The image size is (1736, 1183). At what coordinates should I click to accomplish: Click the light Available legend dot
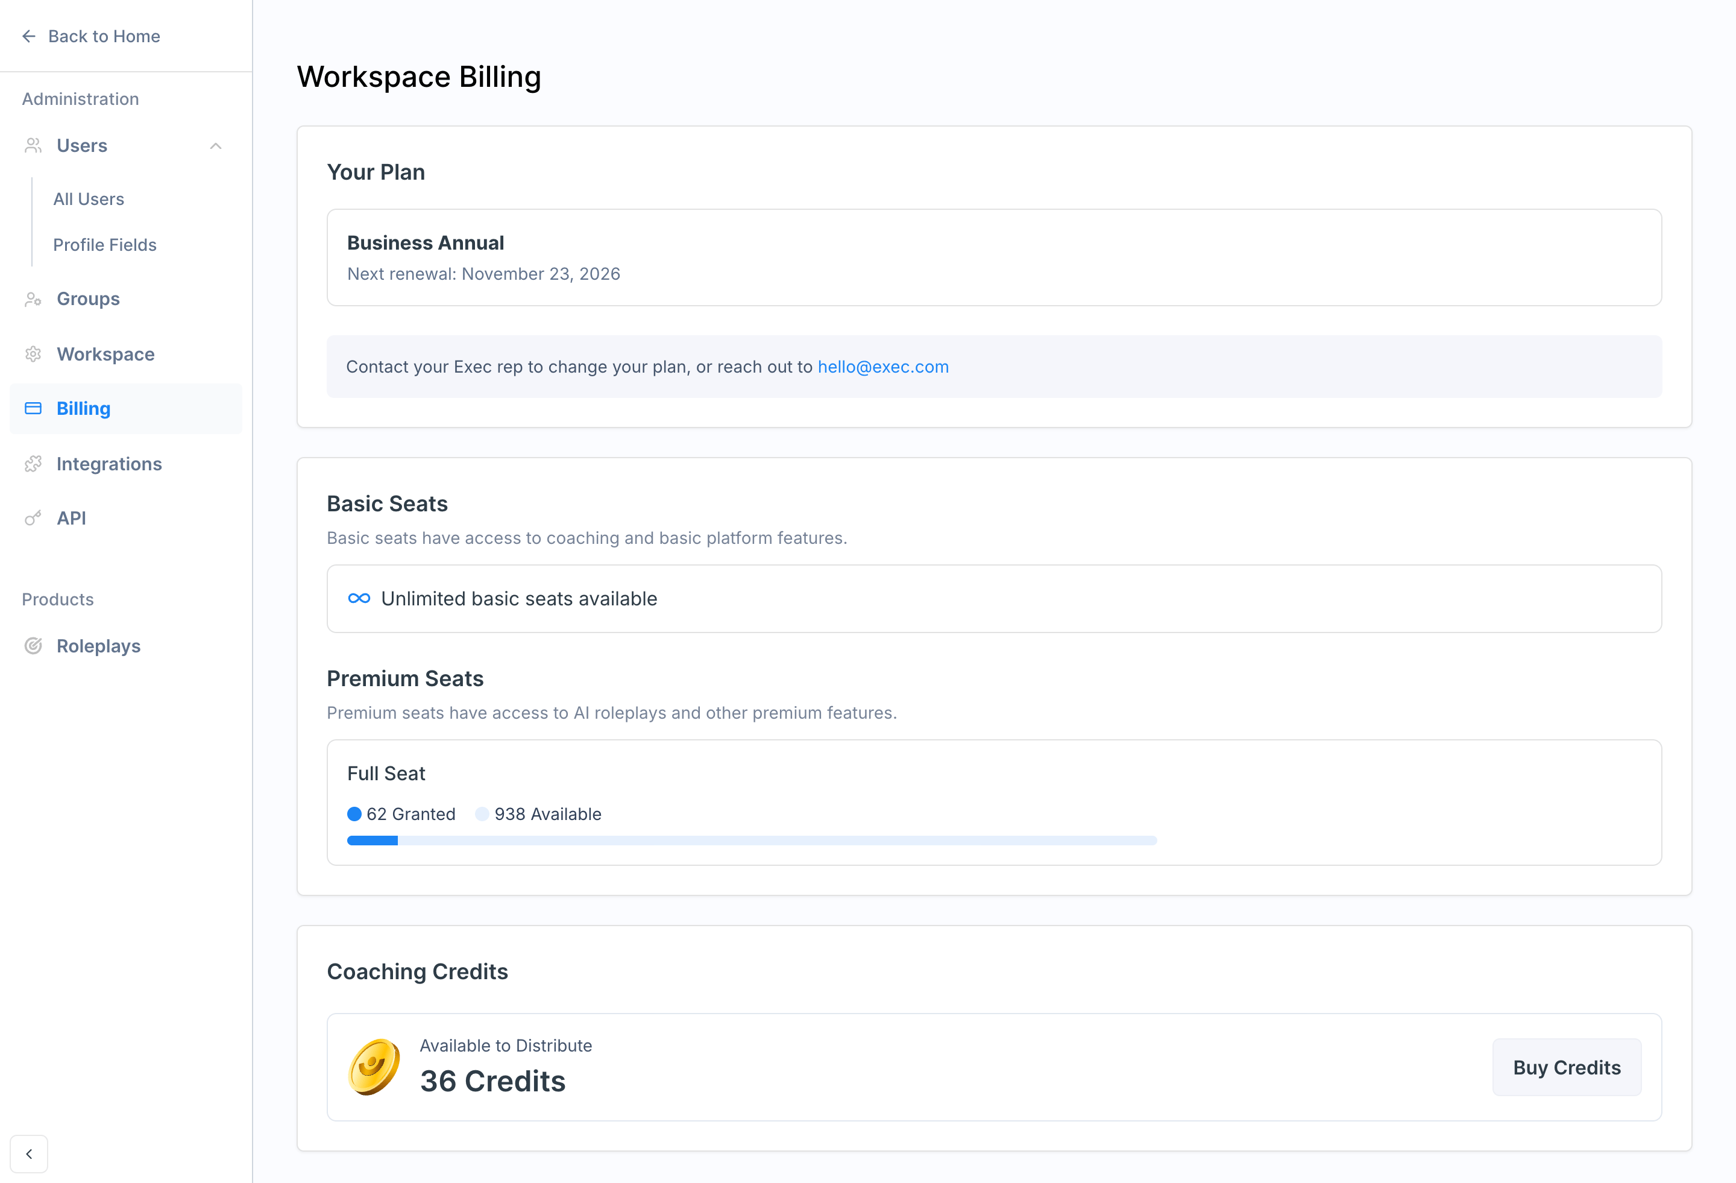click(483, 814)
